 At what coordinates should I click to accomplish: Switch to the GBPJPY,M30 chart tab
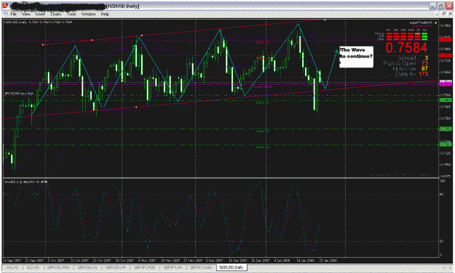145,267
